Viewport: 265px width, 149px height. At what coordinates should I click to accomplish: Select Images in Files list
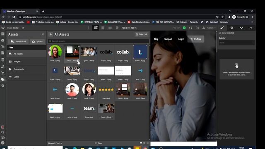pyautogui.click(x=26, y=62)
